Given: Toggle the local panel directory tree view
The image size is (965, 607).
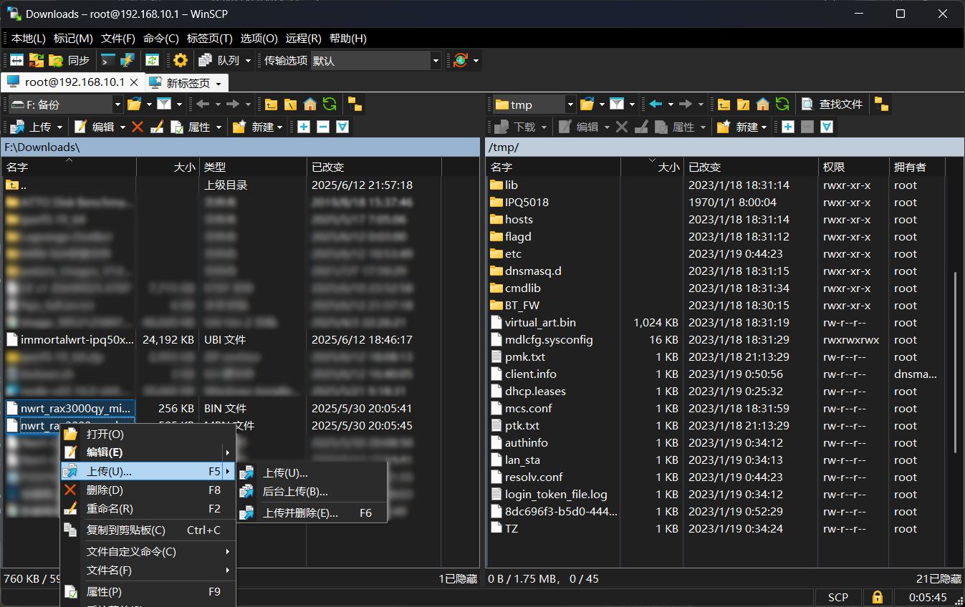Looking at the screenshot, I should coord(355,105).
